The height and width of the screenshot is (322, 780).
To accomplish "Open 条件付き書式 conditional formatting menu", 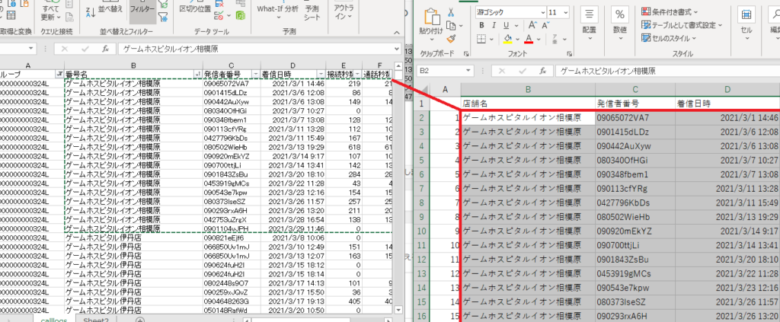I will point(670,12).
